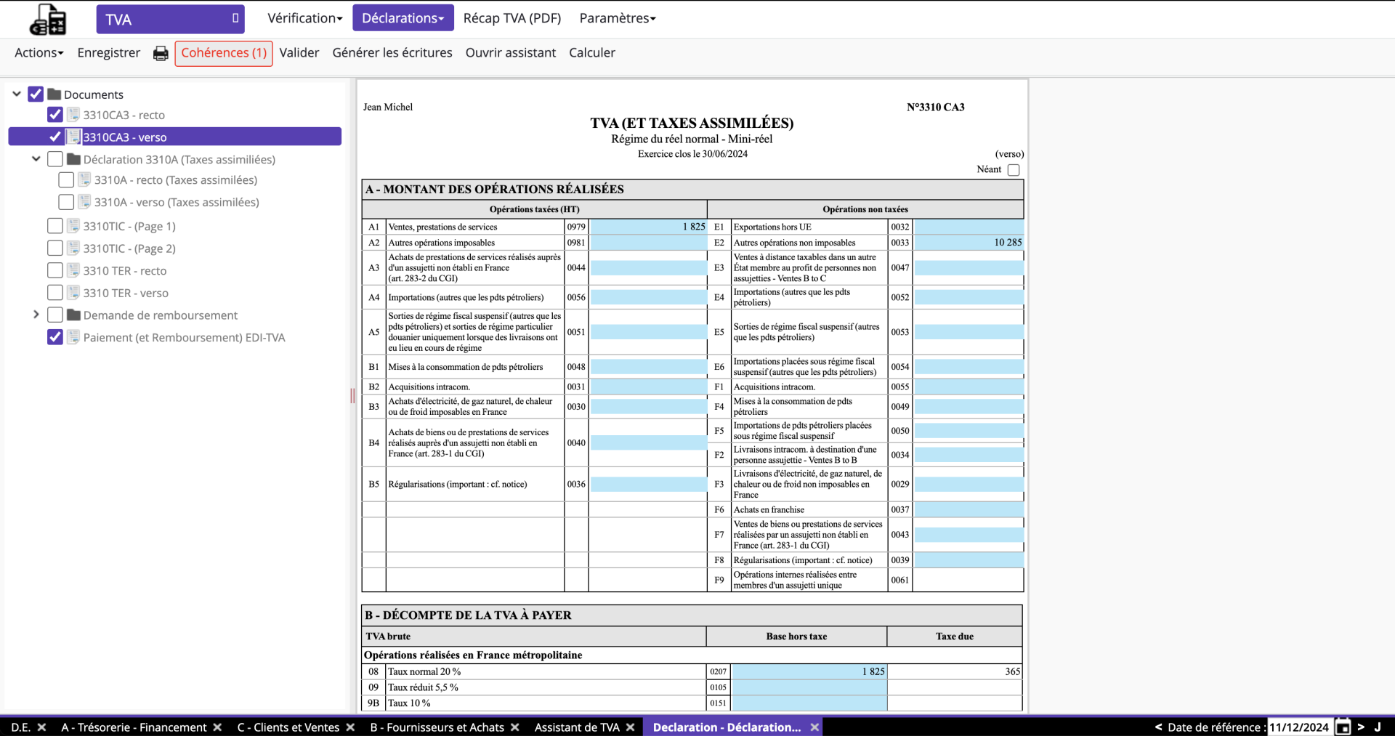Check the 3310TIC - (Page 1) checkbox
1395x736 pixels.
point(55,226)
